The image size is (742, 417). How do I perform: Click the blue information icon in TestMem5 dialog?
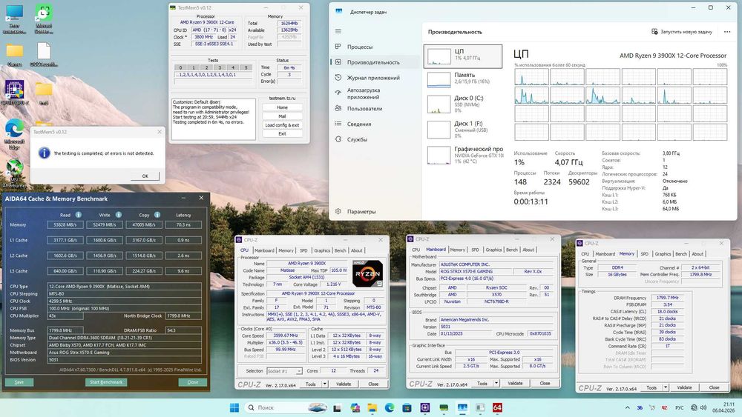coord(44,153)
